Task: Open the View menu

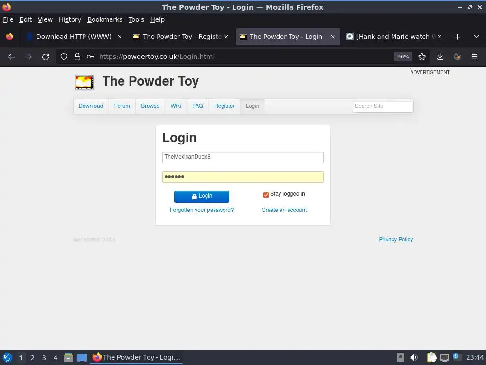Action: coord(45,19)
